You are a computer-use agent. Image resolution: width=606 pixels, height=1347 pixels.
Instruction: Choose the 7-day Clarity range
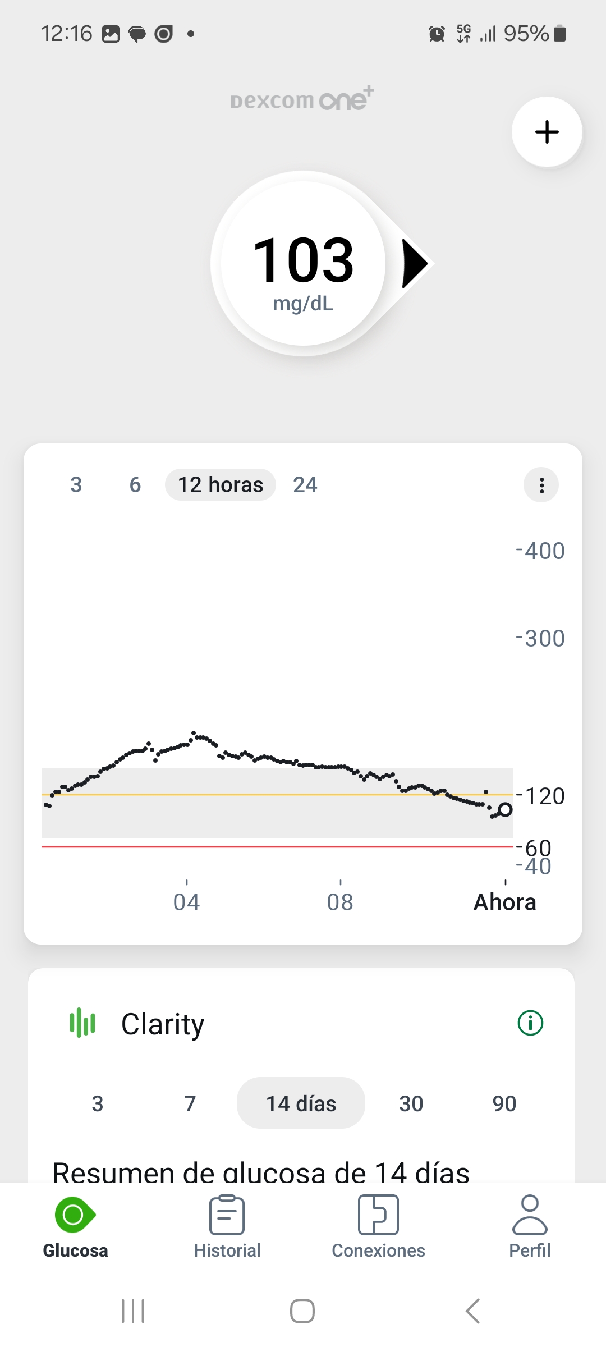click(x=190, y=1103)
